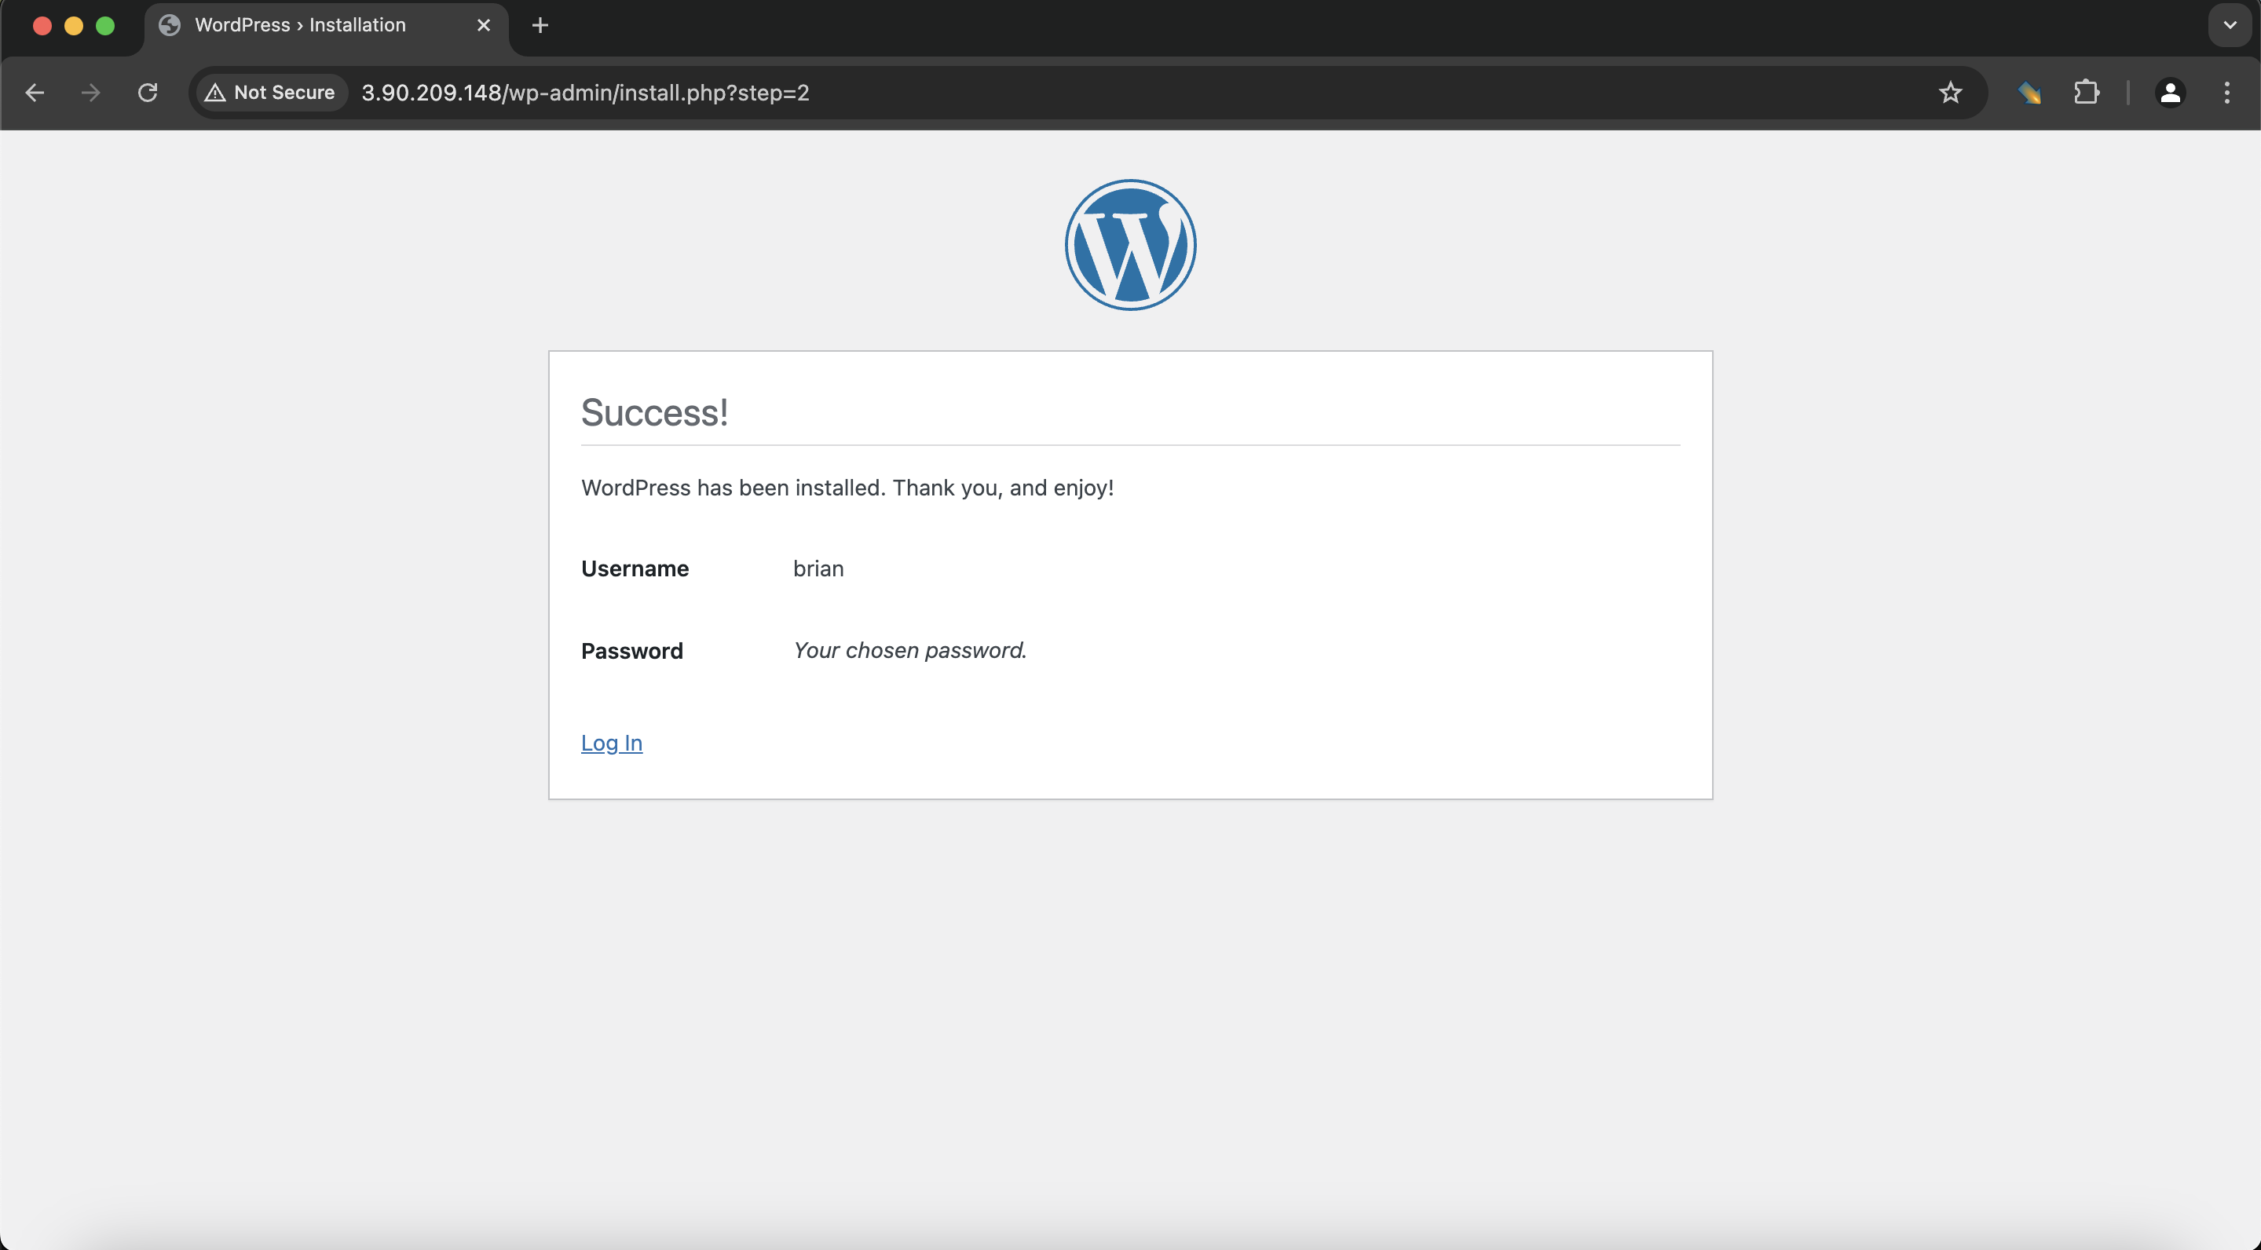Open the Chrome profile avatar
Screen dimensions: 2261x1250
tap(2170, 93)
